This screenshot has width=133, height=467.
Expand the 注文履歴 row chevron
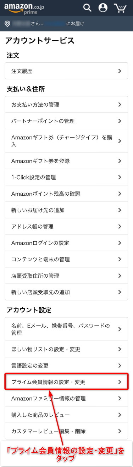pos(120,71)
